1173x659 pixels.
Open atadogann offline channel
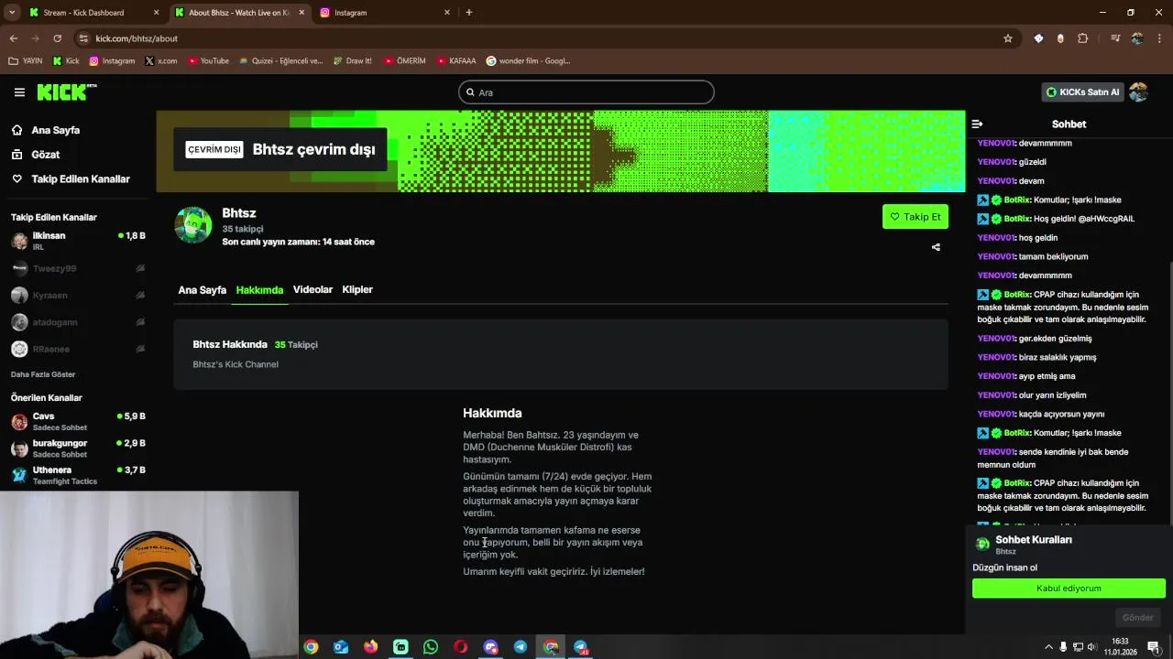click(78, 322)
